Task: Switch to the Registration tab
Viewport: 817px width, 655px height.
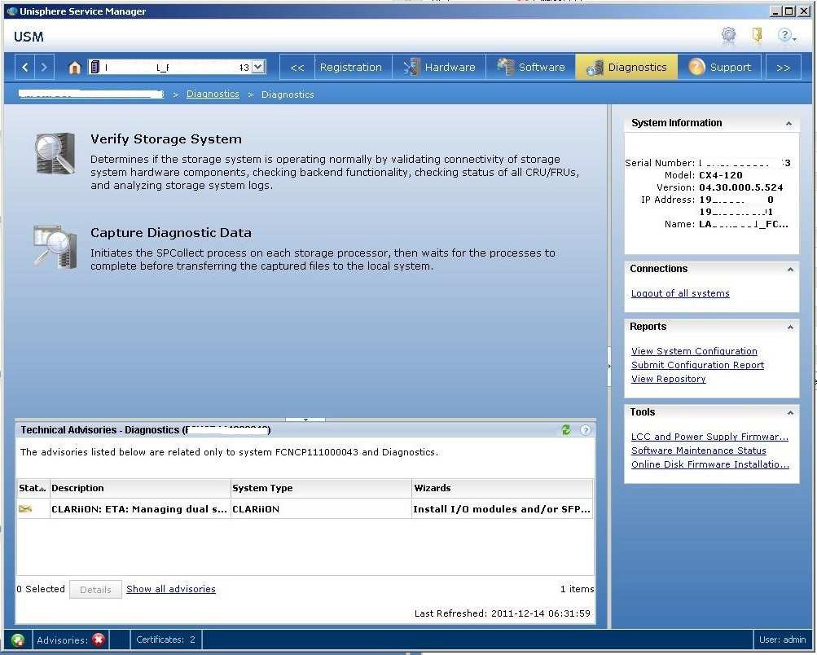Action: click(350, 68)
